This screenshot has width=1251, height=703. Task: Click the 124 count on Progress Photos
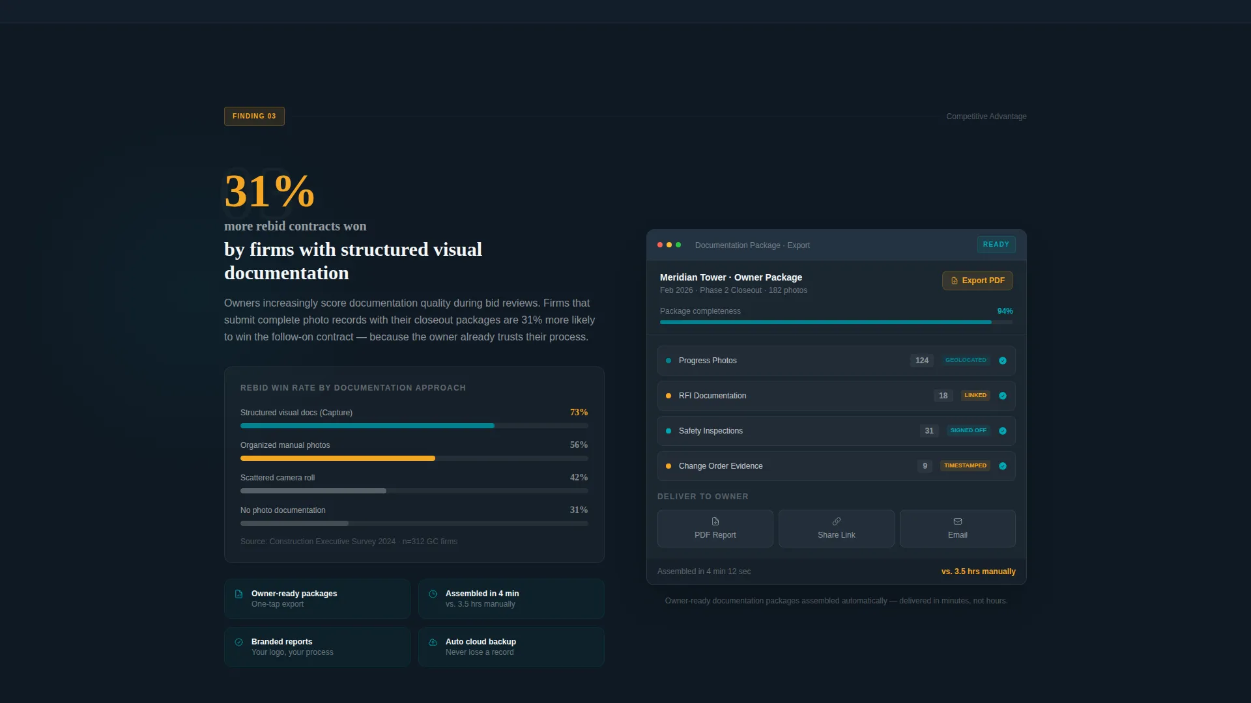pyautogui.click(x=921, y=361)
